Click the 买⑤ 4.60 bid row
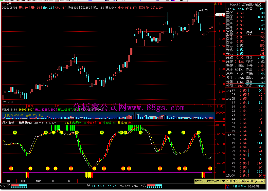 (x=245, y=53)
